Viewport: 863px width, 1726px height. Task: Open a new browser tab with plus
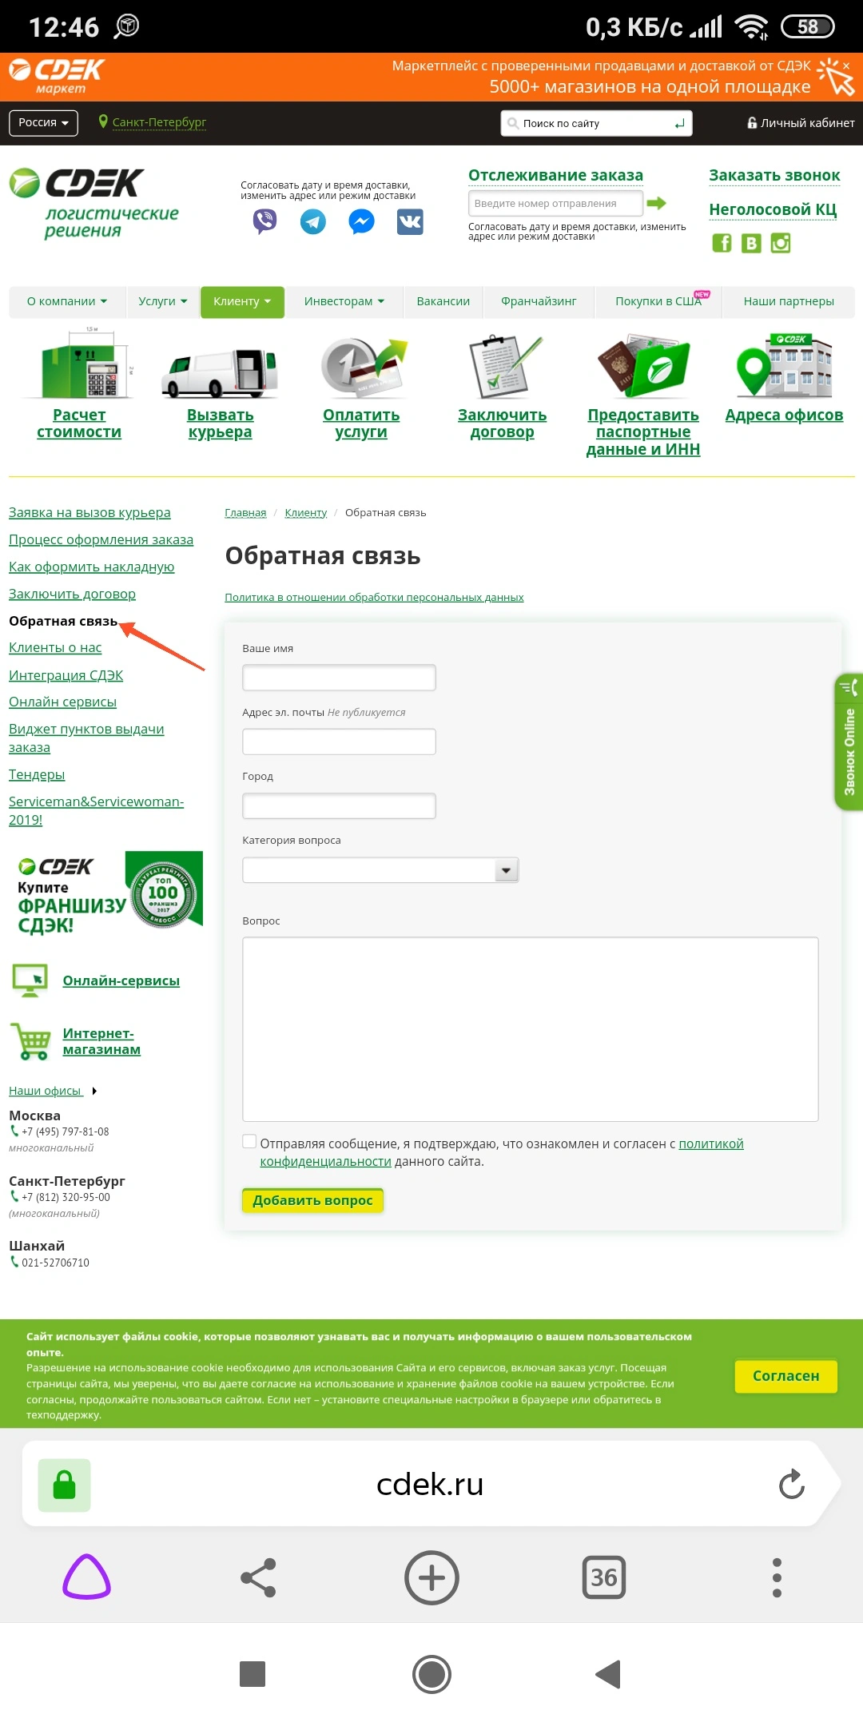pos(431,1578)
